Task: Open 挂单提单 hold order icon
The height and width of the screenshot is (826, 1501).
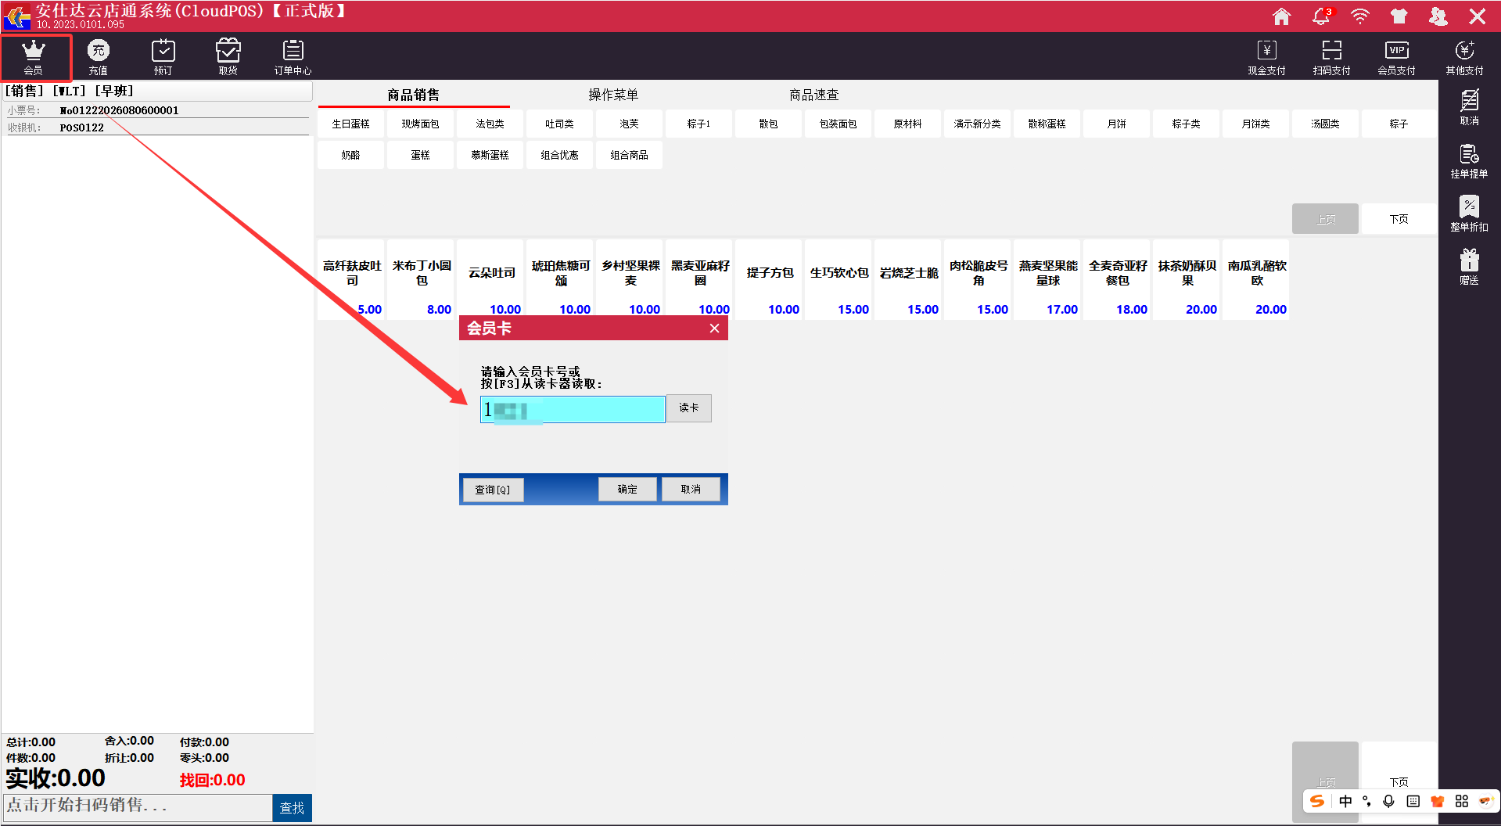Action: (x=1469, y=160)
